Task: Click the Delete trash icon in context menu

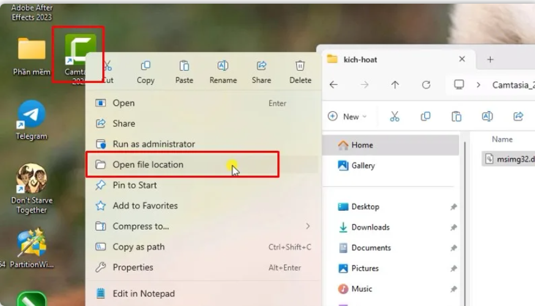Action: point(300,66)
